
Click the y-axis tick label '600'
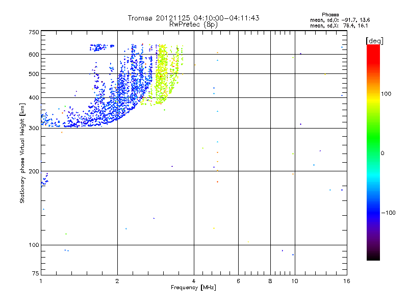[34, 55]
